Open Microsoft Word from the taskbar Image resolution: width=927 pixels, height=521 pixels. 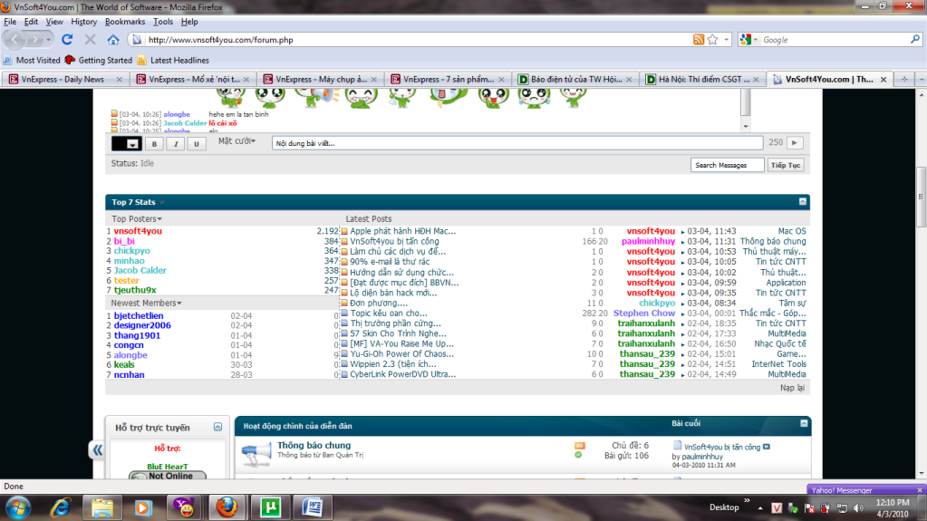coord(312,507)
